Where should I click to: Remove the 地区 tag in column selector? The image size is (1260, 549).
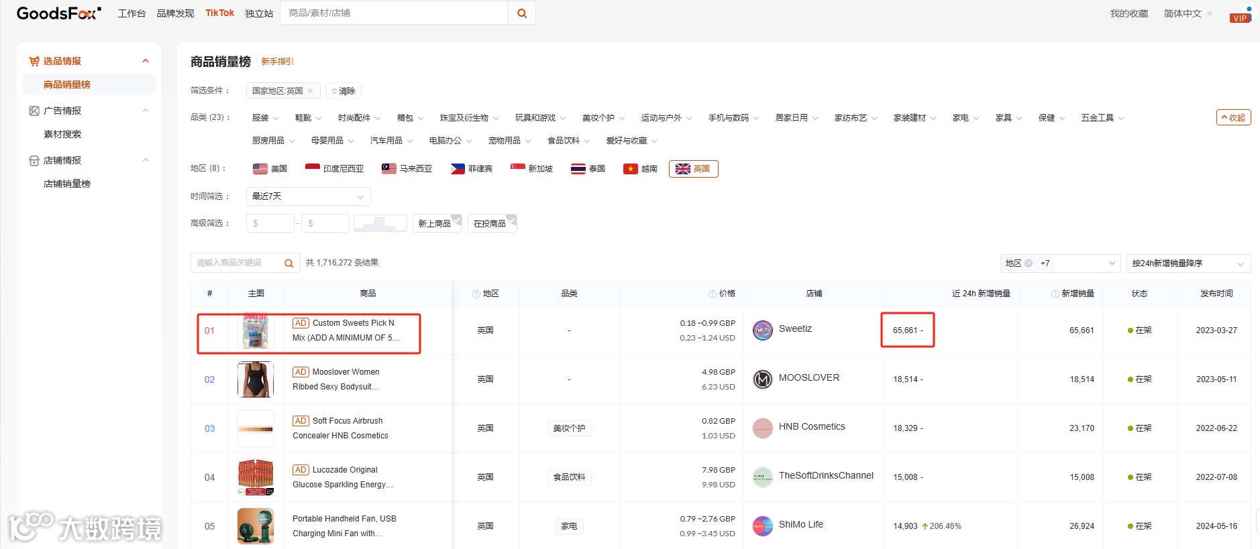click(1029, 263)
